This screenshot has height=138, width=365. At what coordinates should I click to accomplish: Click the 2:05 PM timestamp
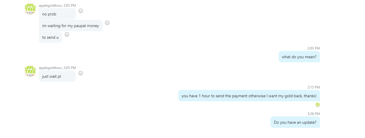pos(69,68)
